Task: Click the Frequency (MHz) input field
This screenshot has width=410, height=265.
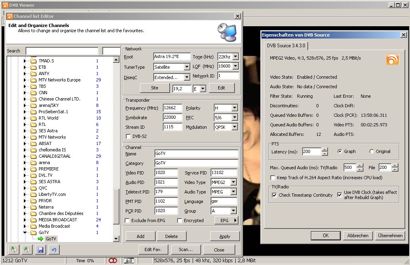Action: [173, 108]
